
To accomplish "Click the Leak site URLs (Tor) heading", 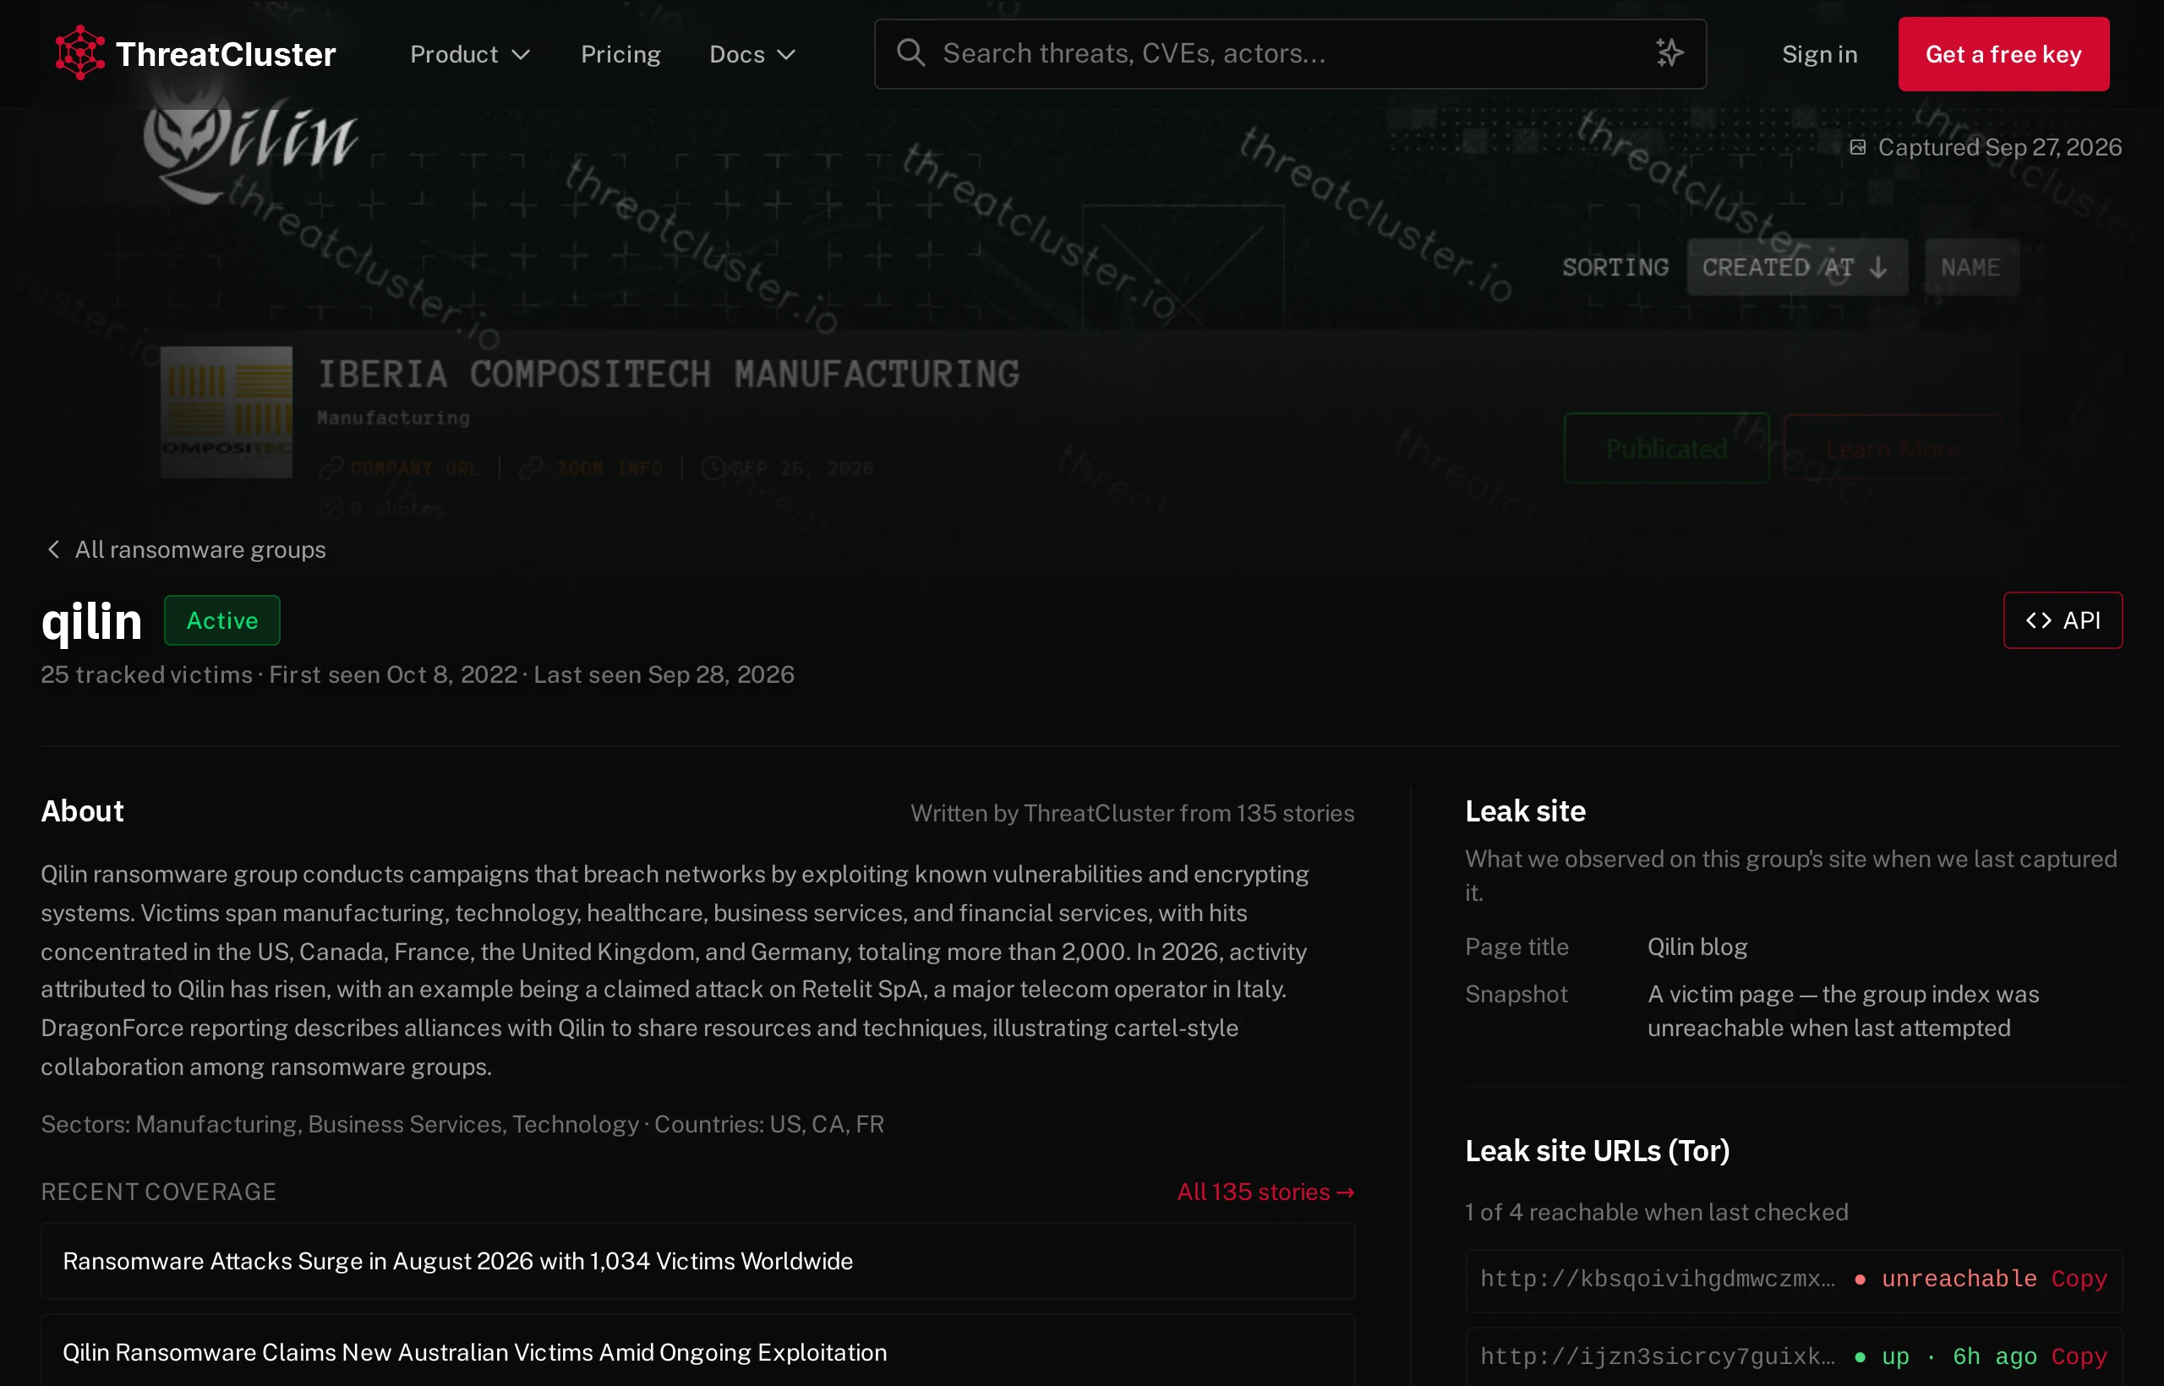I will (1597, 1150).
